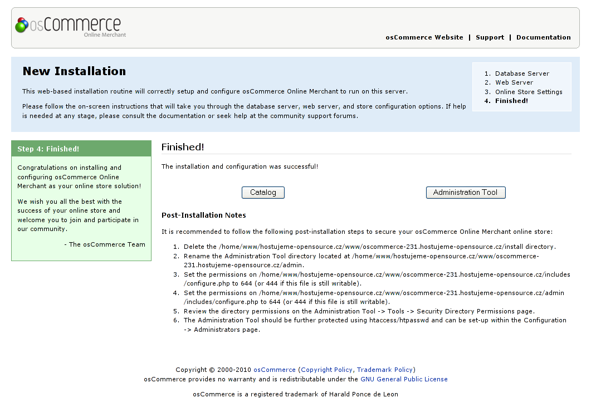Click the New Installation heading
This screenshot has height=417, width=591.
[x=74, y=71]
